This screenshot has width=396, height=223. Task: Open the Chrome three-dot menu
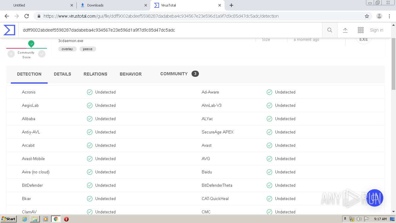point(389,16)
